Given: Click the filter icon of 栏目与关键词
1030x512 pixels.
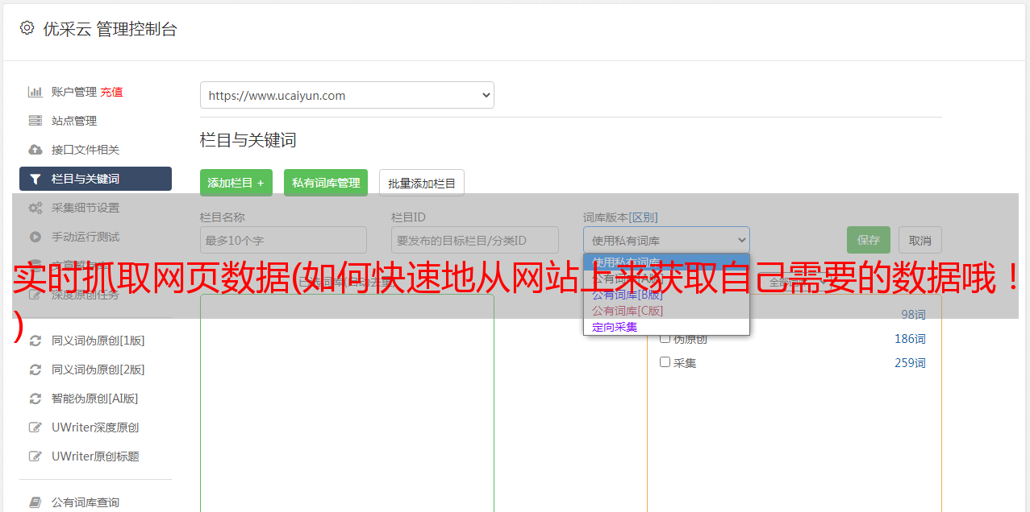Looking at the screenshot, I should click(35, 179).
